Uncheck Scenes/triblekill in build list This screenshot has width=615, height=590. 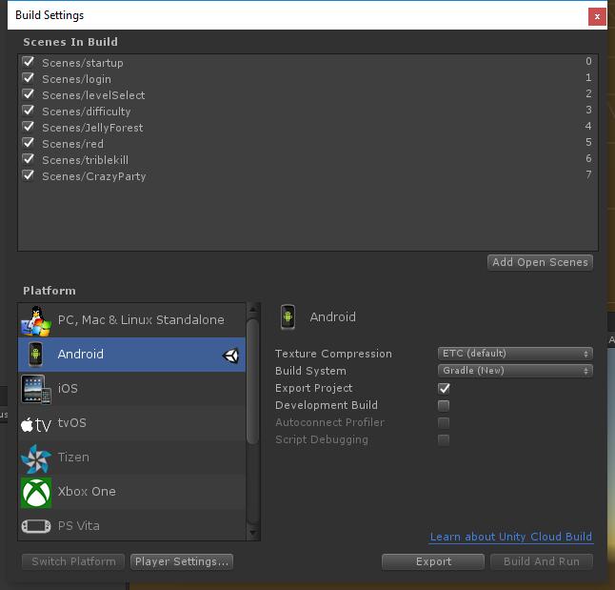click(29, 159)
